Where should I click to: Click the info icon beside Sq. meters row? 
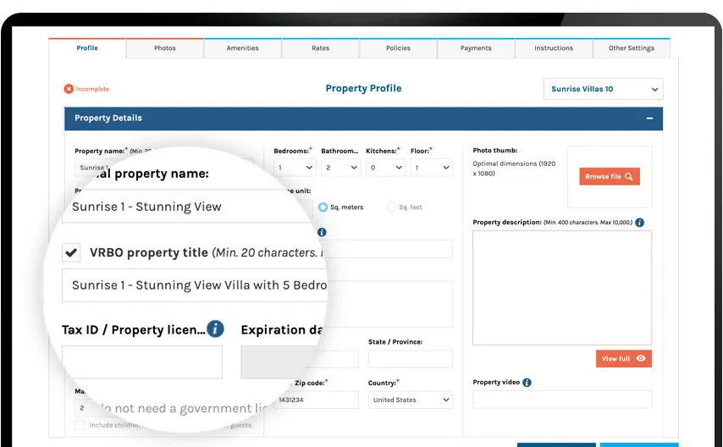point(322,232)
